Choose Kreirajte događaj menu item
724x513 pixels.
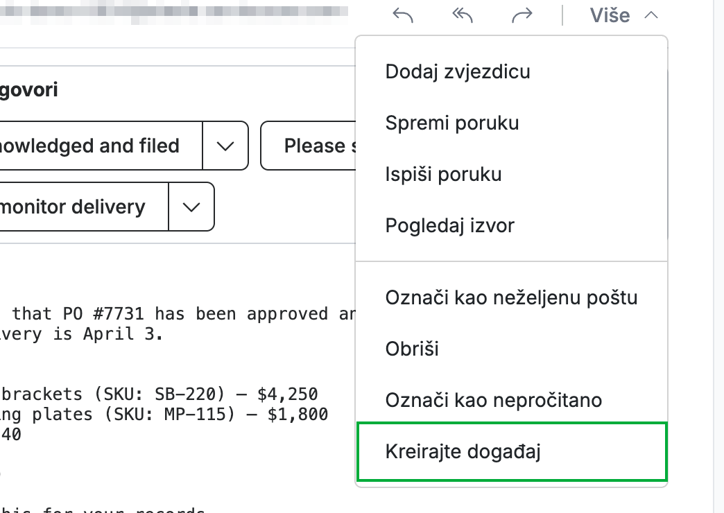click(x=512, y=451)
